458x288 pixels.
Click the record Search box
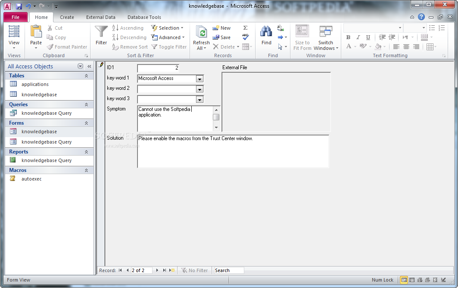tap(229, 270)
